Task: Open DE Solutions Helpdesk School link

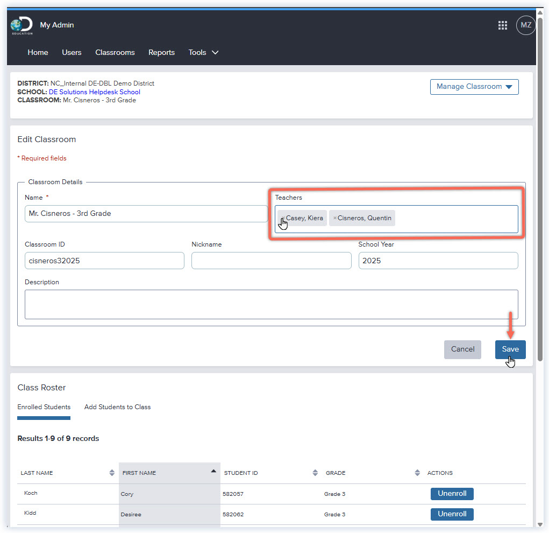Action: coord(94,92)
